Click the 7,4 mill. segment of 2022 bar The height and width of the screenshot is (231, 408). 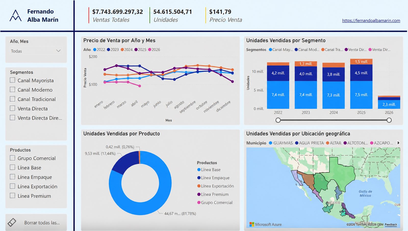tap(278, 95)
